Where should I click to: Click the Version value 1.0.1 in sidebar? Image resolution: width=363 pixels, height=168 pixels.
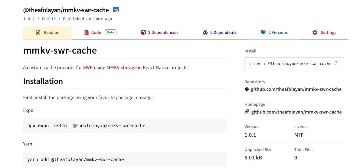[x=250, y=135]
